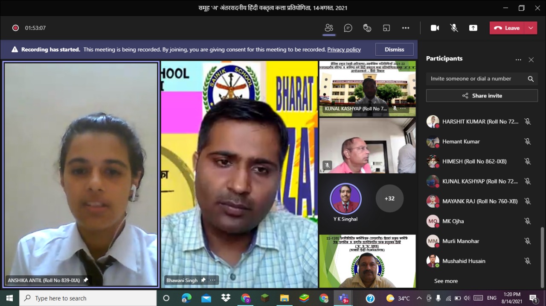Viewport: 546px width, 306px height.
Task: Open Participants panel more options ellipsis
Action: pyautogui.click(x=518, y=60)
